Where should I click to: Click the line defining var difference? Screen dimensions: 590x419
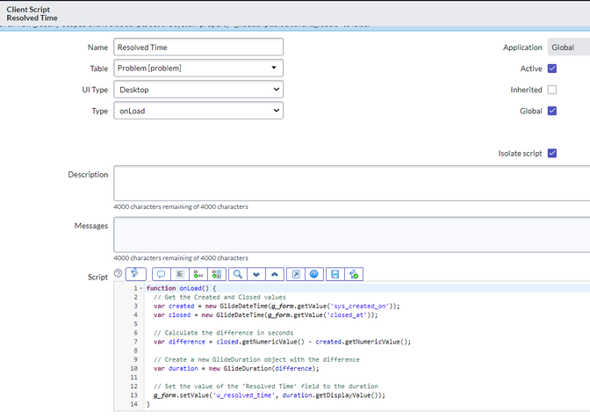pos(282,342)
